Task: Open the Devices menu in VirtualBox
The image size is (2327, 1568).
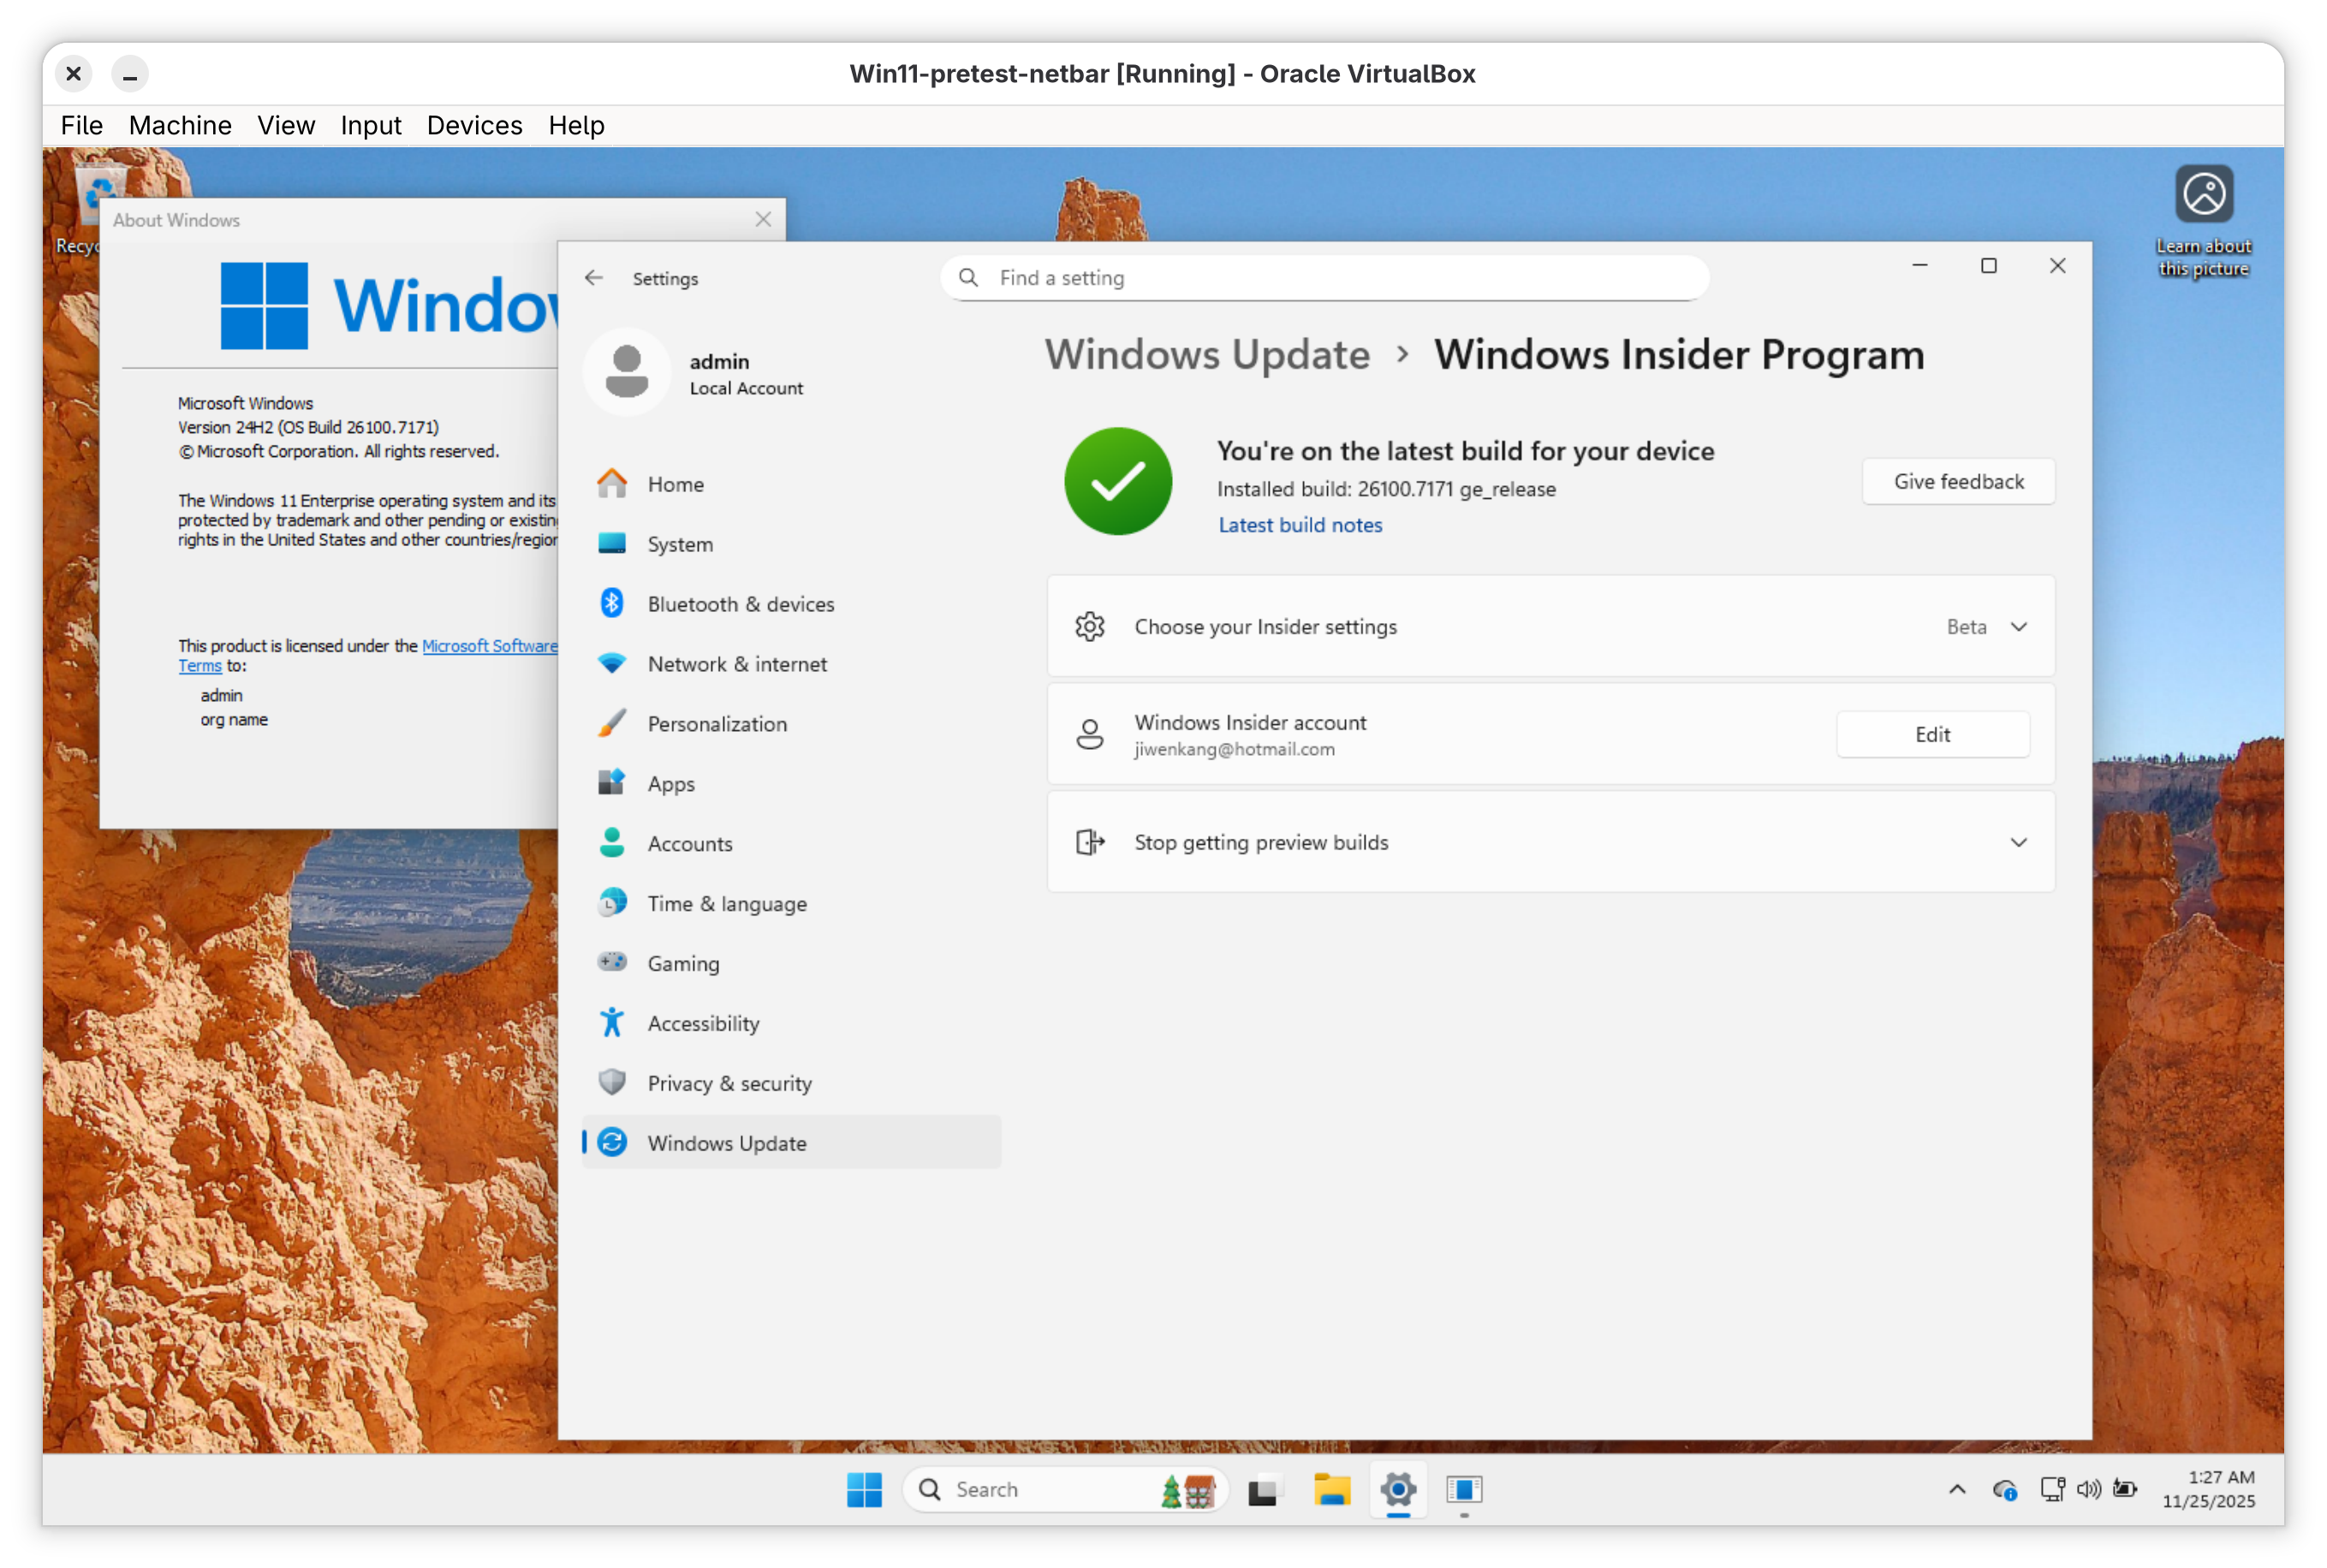Action: (474, 125)
